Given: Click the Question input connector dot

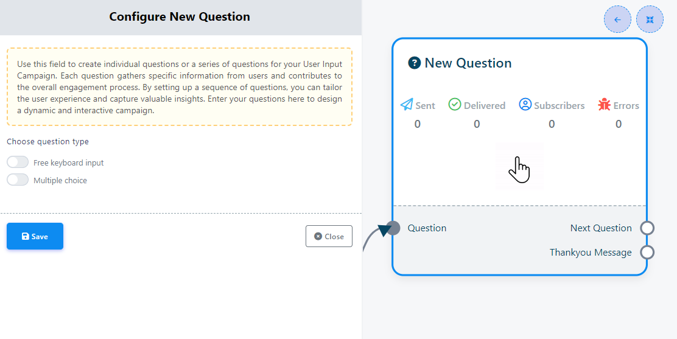Looking at the screenshot, I should point(393,228).
